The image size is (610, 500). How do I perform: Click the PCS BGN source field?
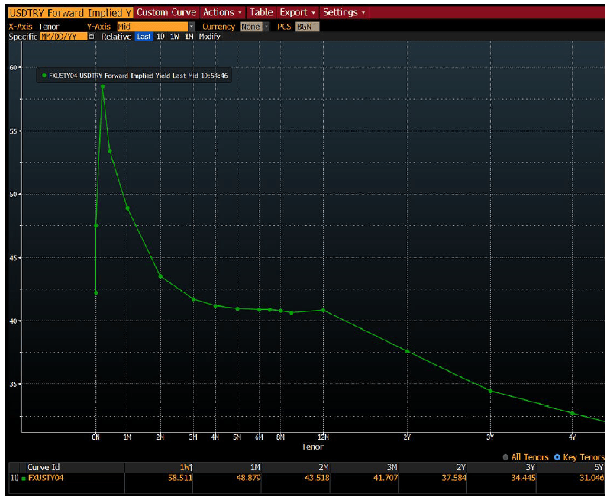[307, 27]
